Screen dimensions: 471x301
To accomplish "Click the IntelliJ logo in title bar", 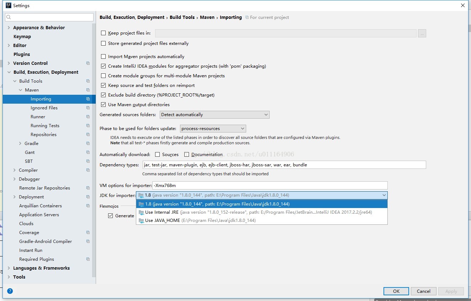I will coord(8,5).
